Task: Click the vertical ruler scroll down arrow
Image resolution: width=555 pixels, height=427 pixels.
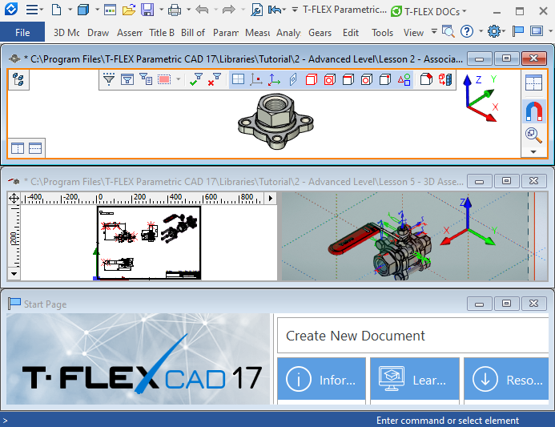Action: pyautogui.click(x=14, y=274)
